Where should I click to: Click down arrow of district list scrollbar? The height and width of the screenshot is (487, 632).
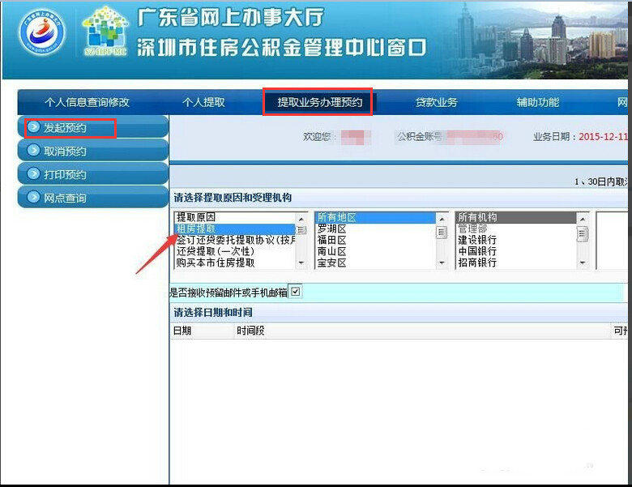(442, 263)
